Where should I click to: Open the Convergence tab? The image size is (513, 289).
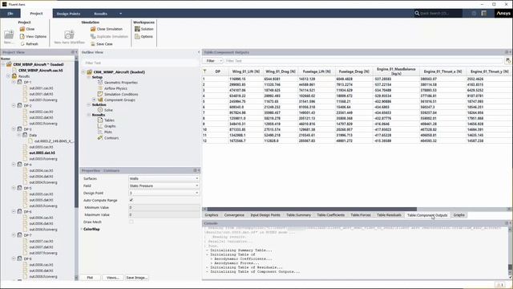234,215
